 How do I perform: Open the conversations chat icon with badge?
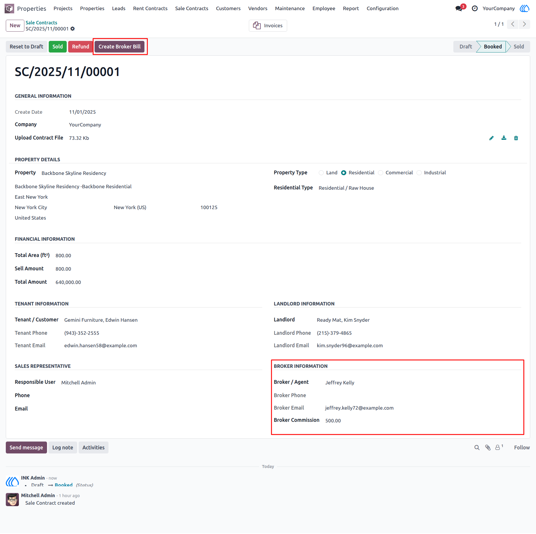459,8
